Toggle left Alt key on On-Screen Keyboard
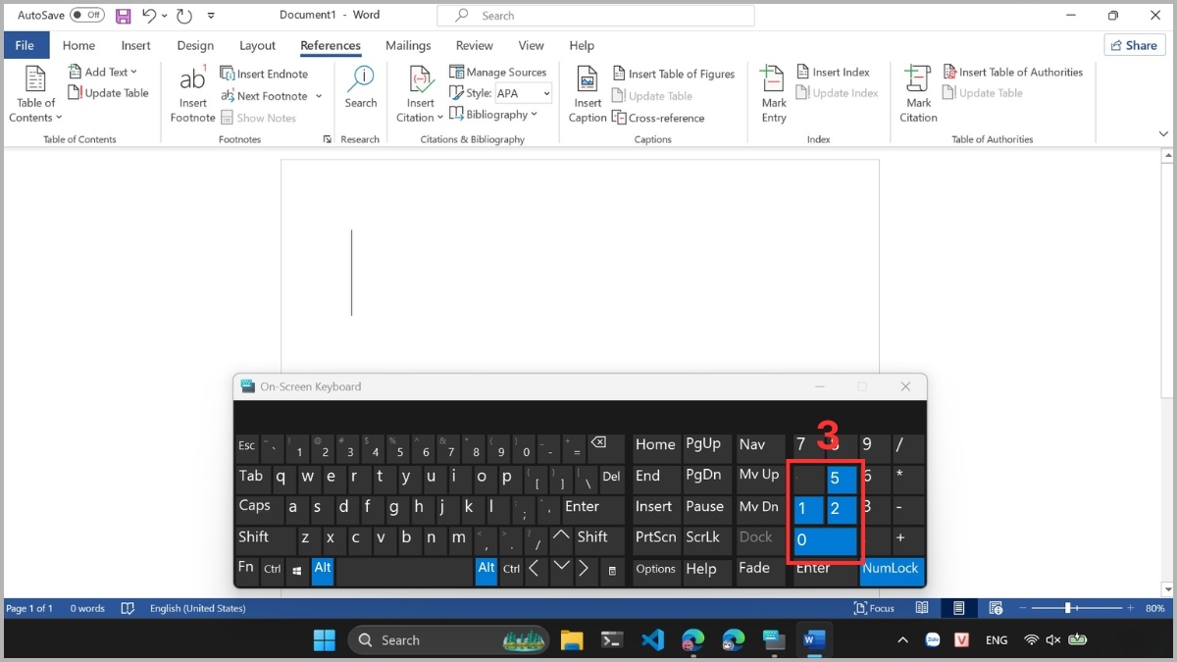Image resolution: width=1177 pixels, height=662 pixels. coord(323,571)
